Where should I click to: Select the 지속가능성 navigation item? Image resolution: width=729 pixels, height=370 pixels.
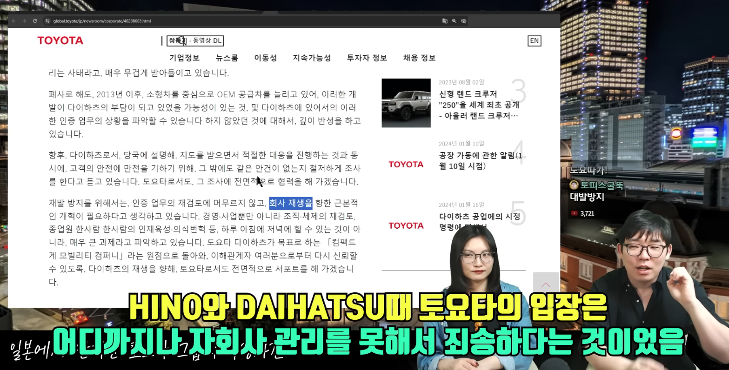312,58
